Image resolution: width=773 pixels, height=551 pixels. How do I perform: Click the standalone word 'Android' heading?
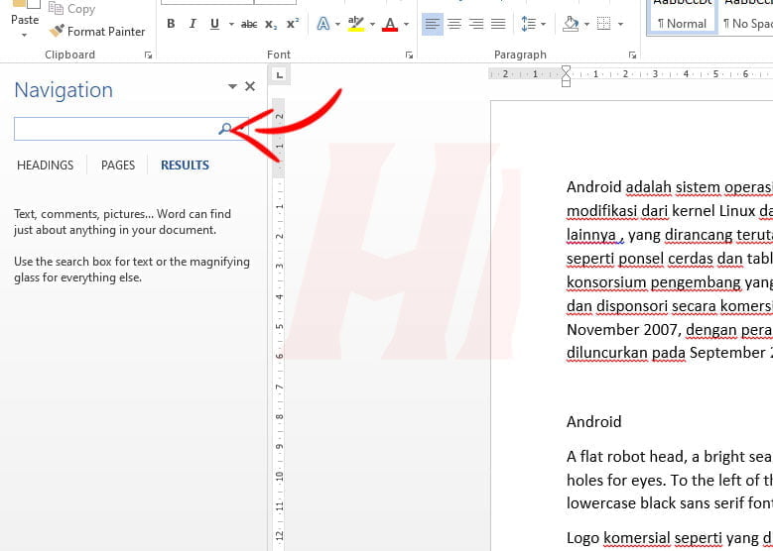click(x=594, y=422)
